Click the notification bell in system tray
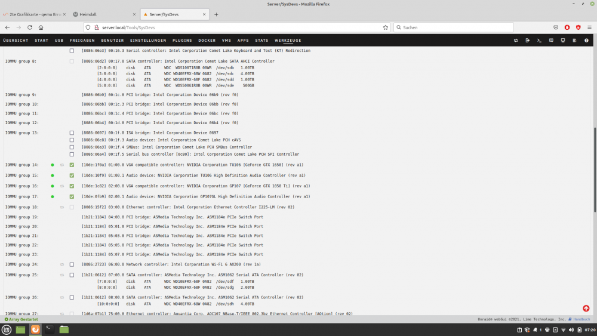Screen dimensions: 597x336 pos(535,330)
